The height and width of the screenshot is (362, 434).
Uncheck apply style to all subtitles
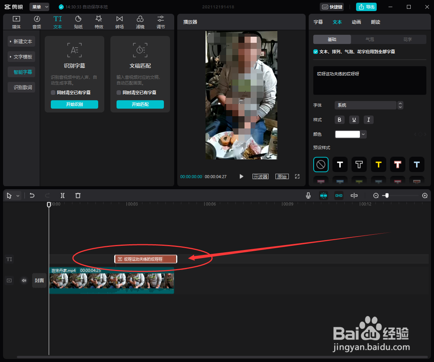(316, 52)
